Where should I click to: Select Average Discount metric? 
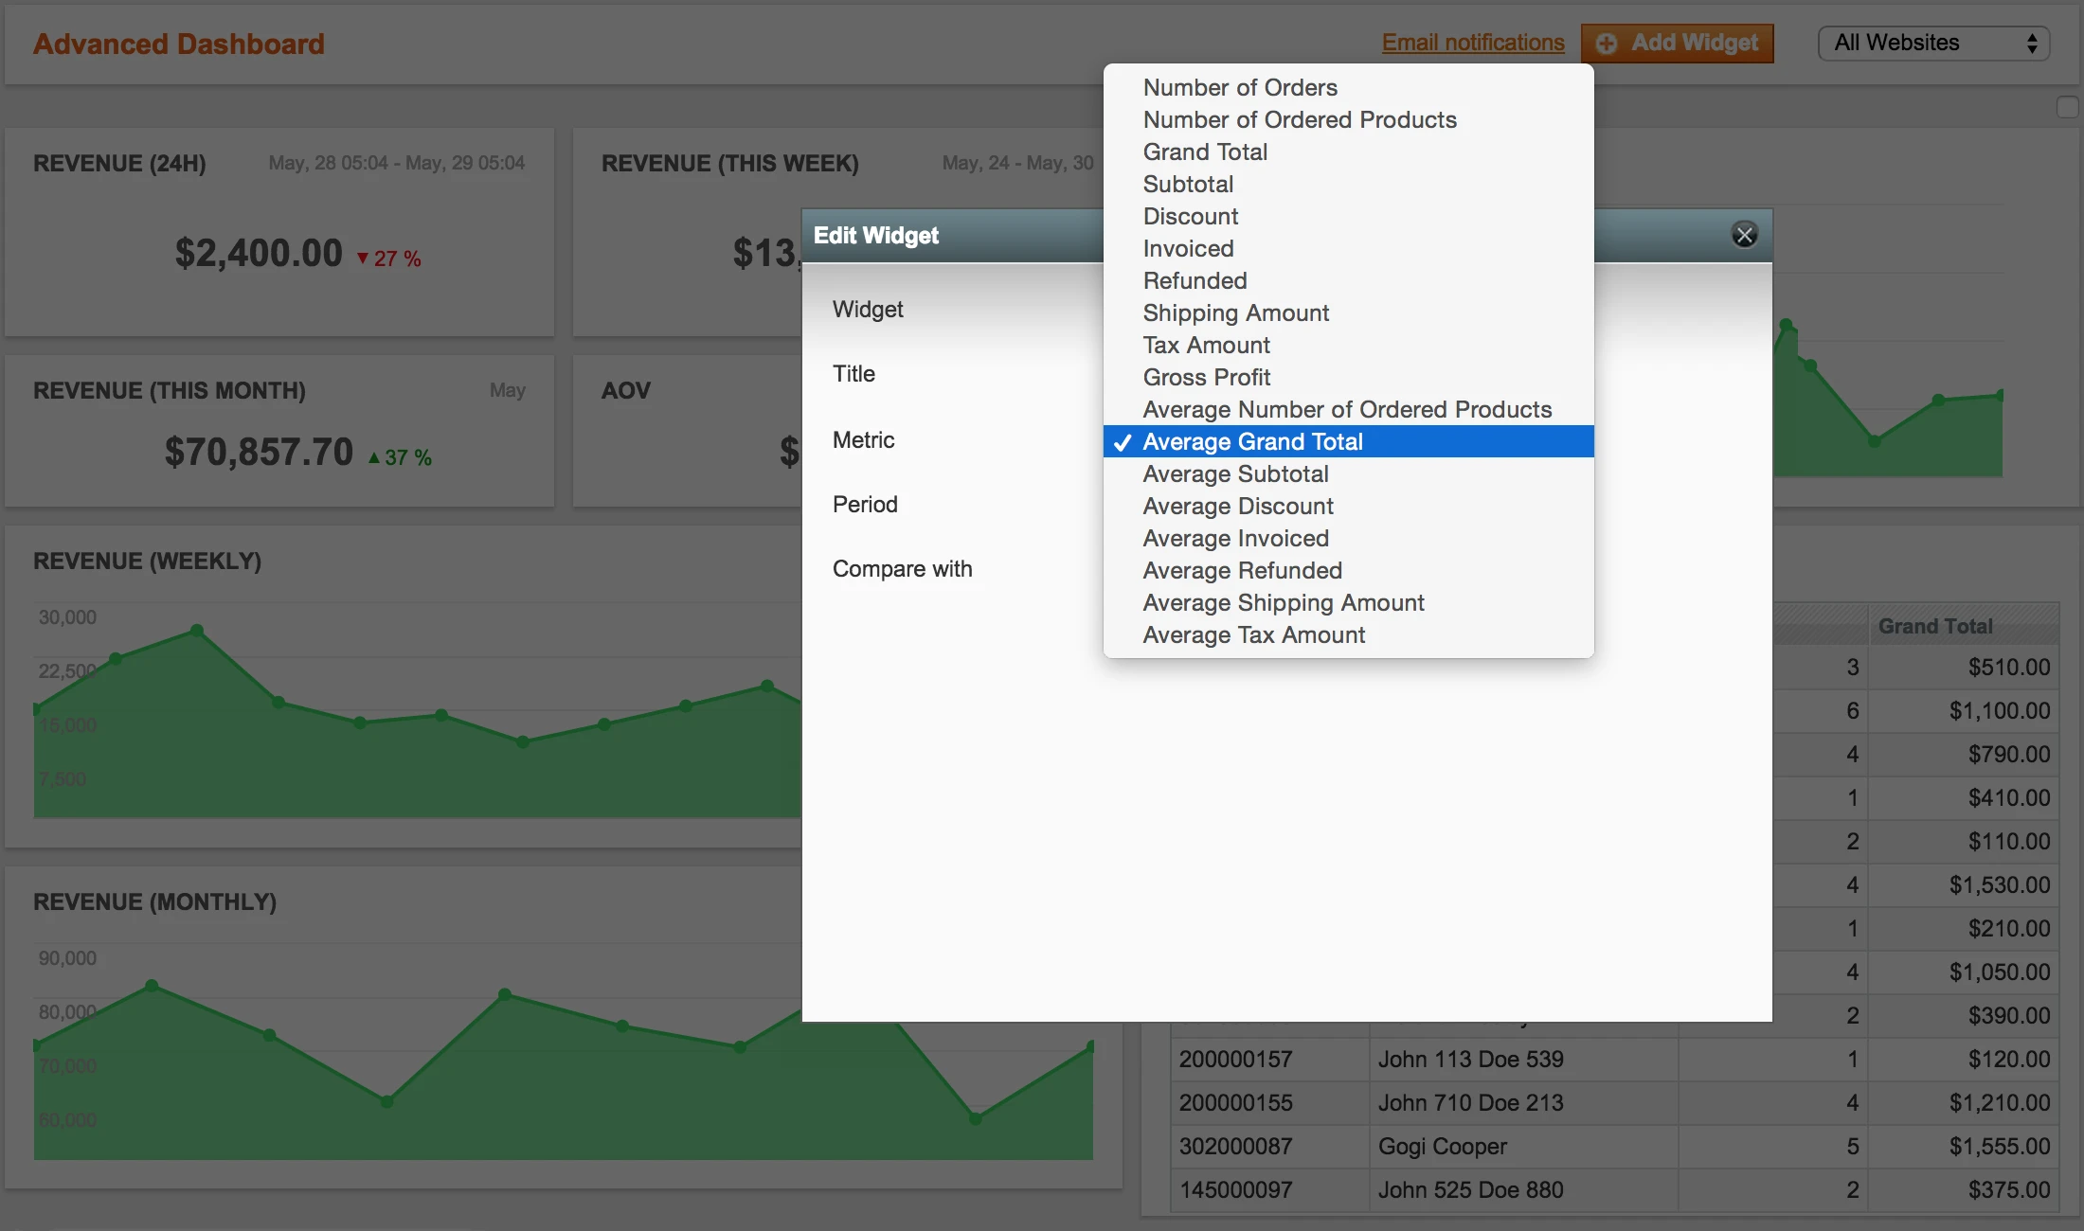[1237, 506]
